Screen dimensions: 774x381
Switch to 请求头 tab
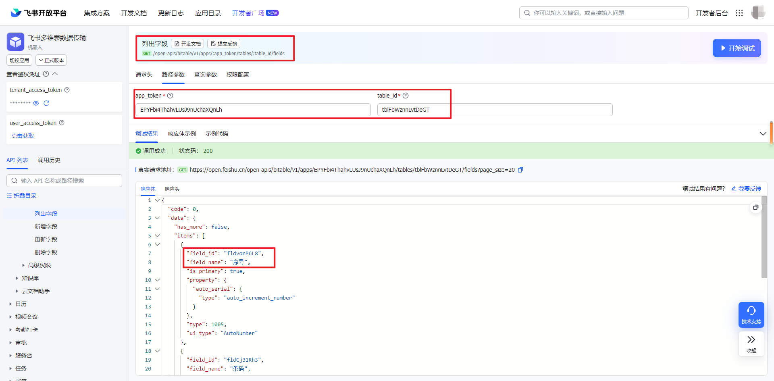[144, 75]
